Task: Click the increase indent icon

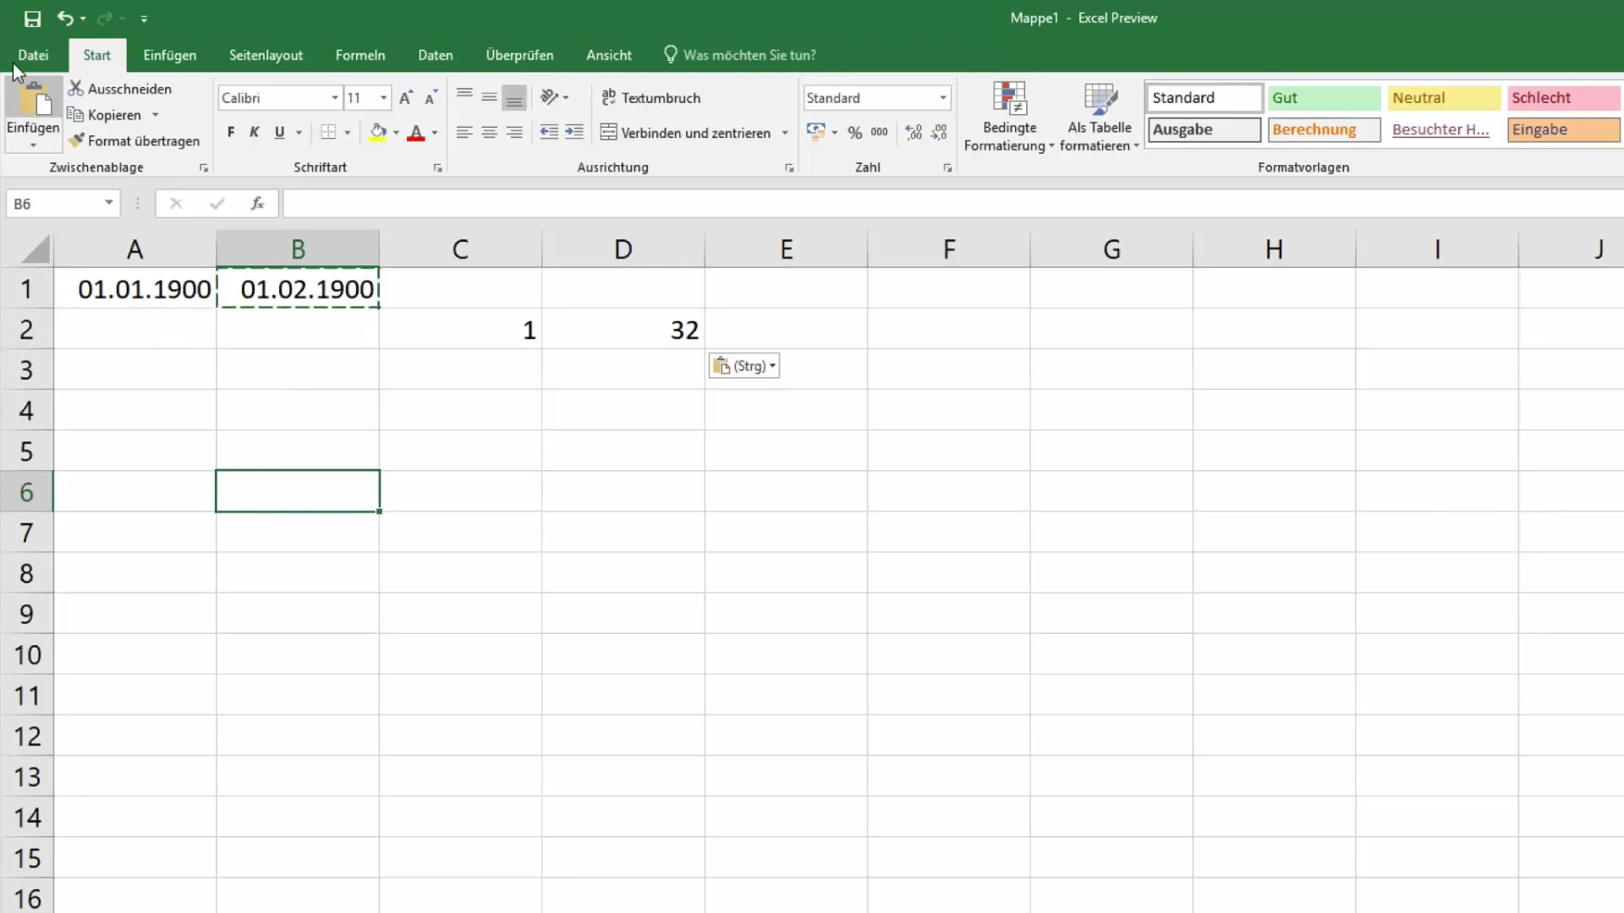Action: pyautogui.click(x=574, y=132)
